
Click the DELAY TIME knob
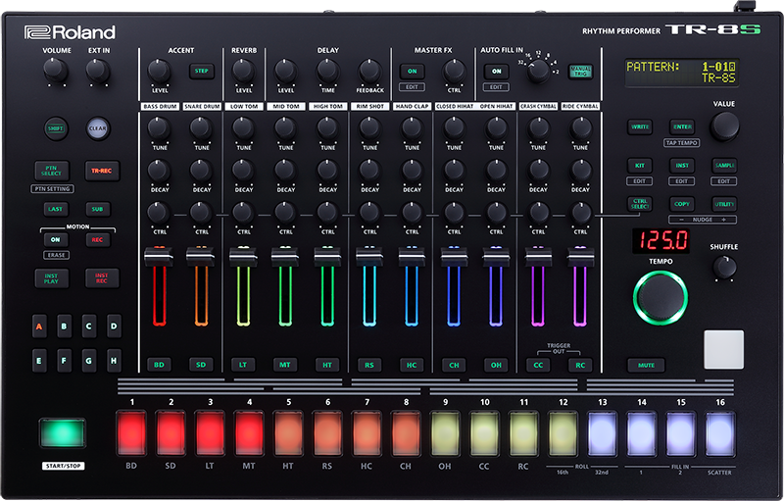pyautogui.click(x=328, y=71)
